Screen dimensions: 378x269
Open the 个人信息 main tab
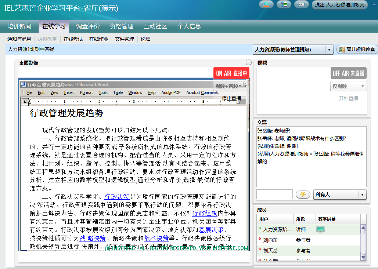tap(189, 26)
